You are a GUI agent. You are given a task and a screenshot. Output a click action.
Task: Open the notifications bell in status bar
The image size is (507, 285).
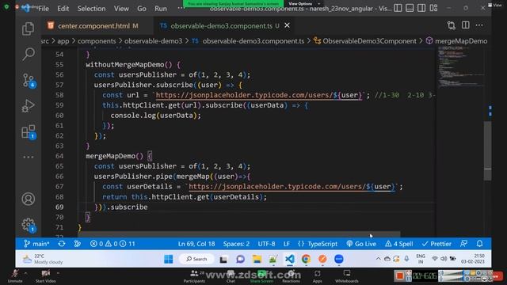pyautogui.click(x=480, y=244)
